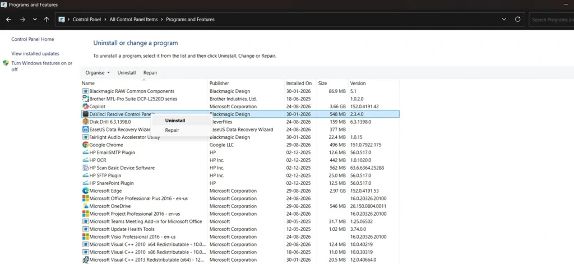
Task: Select Blackmagic RAW Common Components name
Action: click(x=132, y=91)
